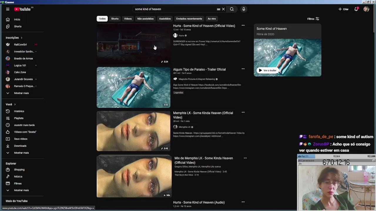Open Filtros search filters

pyautogui.click(x=313, y=19)
